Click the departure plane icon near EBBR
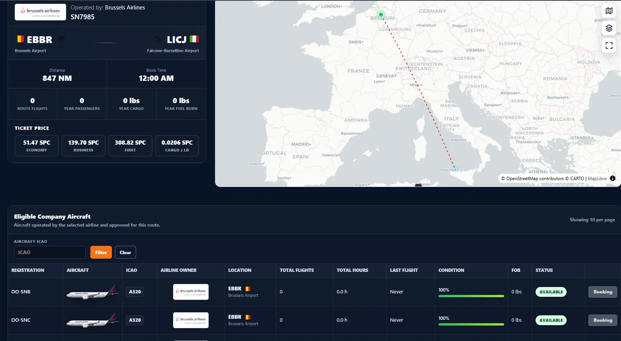This screenshot has height=341, width=621. tap(62, 39)
